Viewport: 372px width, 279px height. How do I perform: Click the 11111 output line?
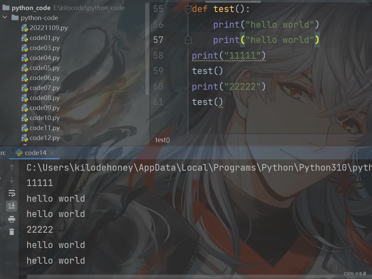[x=40, y=183]
